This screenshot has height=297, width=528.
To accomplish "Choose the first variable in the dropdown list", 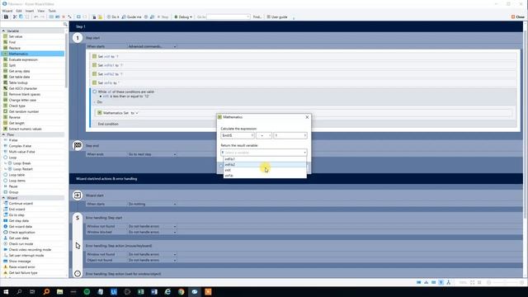I will pyautogui.click(x=265, y=159).
